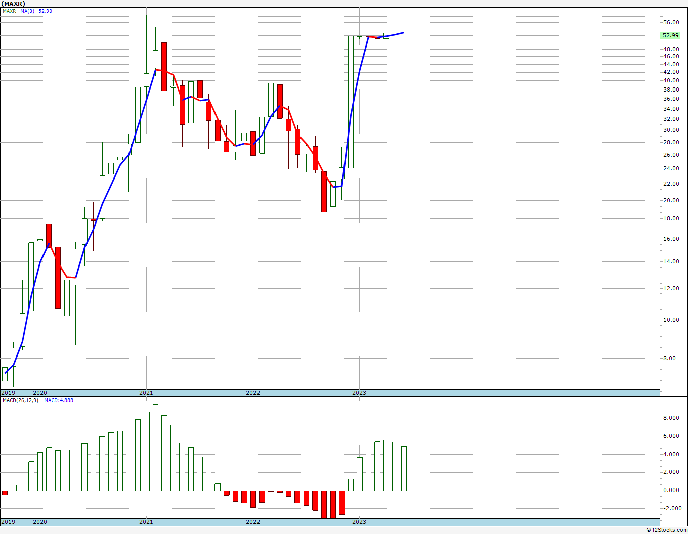Select the 28.00 price axis label
688x534 pixels.
pyautogui.click(x=671, y=142)
